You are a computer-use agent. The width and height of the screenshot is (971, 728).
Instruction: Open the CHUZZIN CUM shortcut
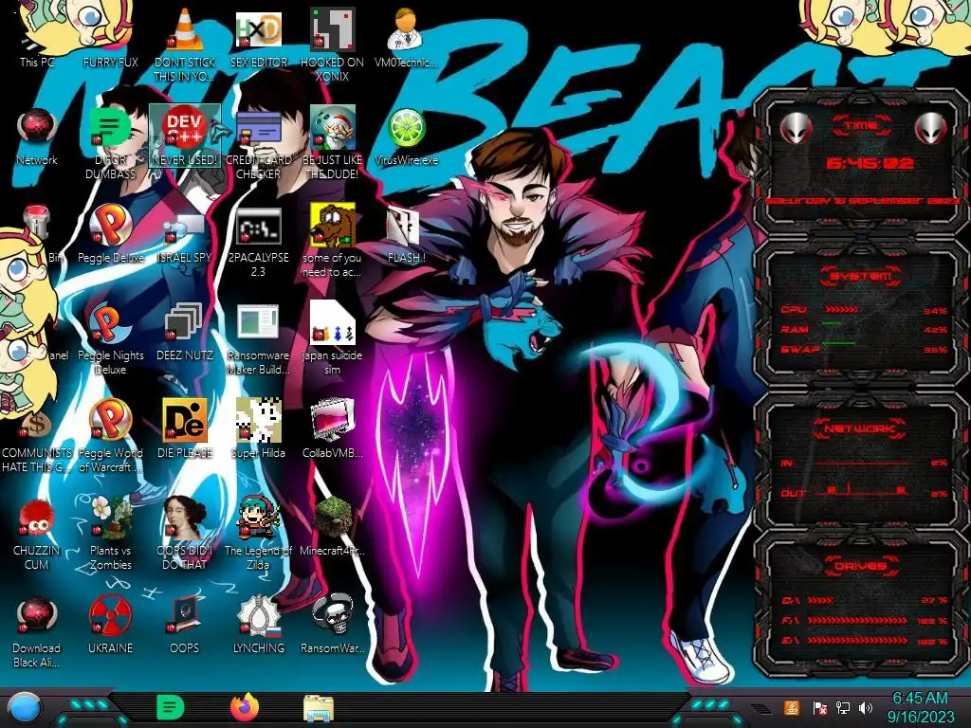pyautogui.click(x=37, y=534)
